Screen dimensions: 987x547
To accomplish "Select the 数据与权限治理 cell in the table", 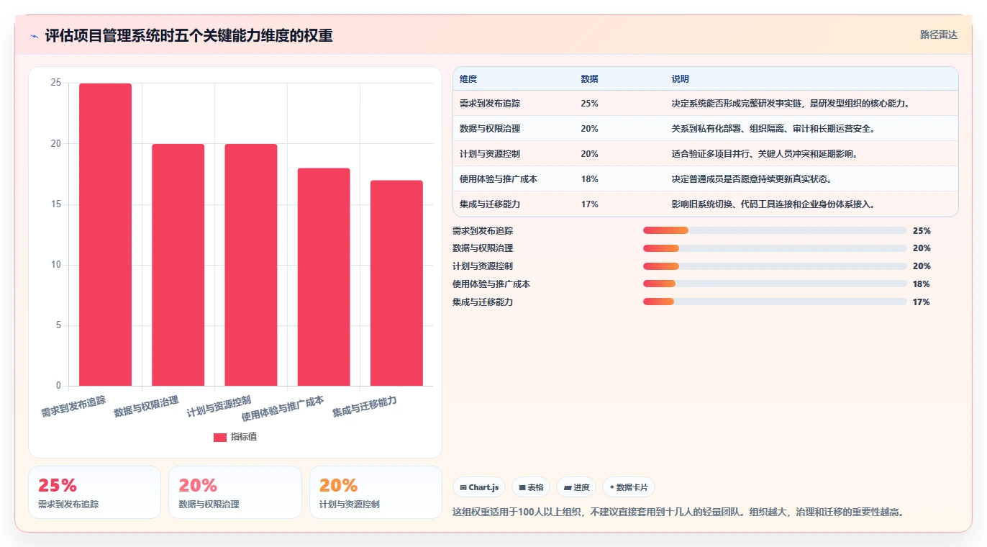I will [490, 129].
